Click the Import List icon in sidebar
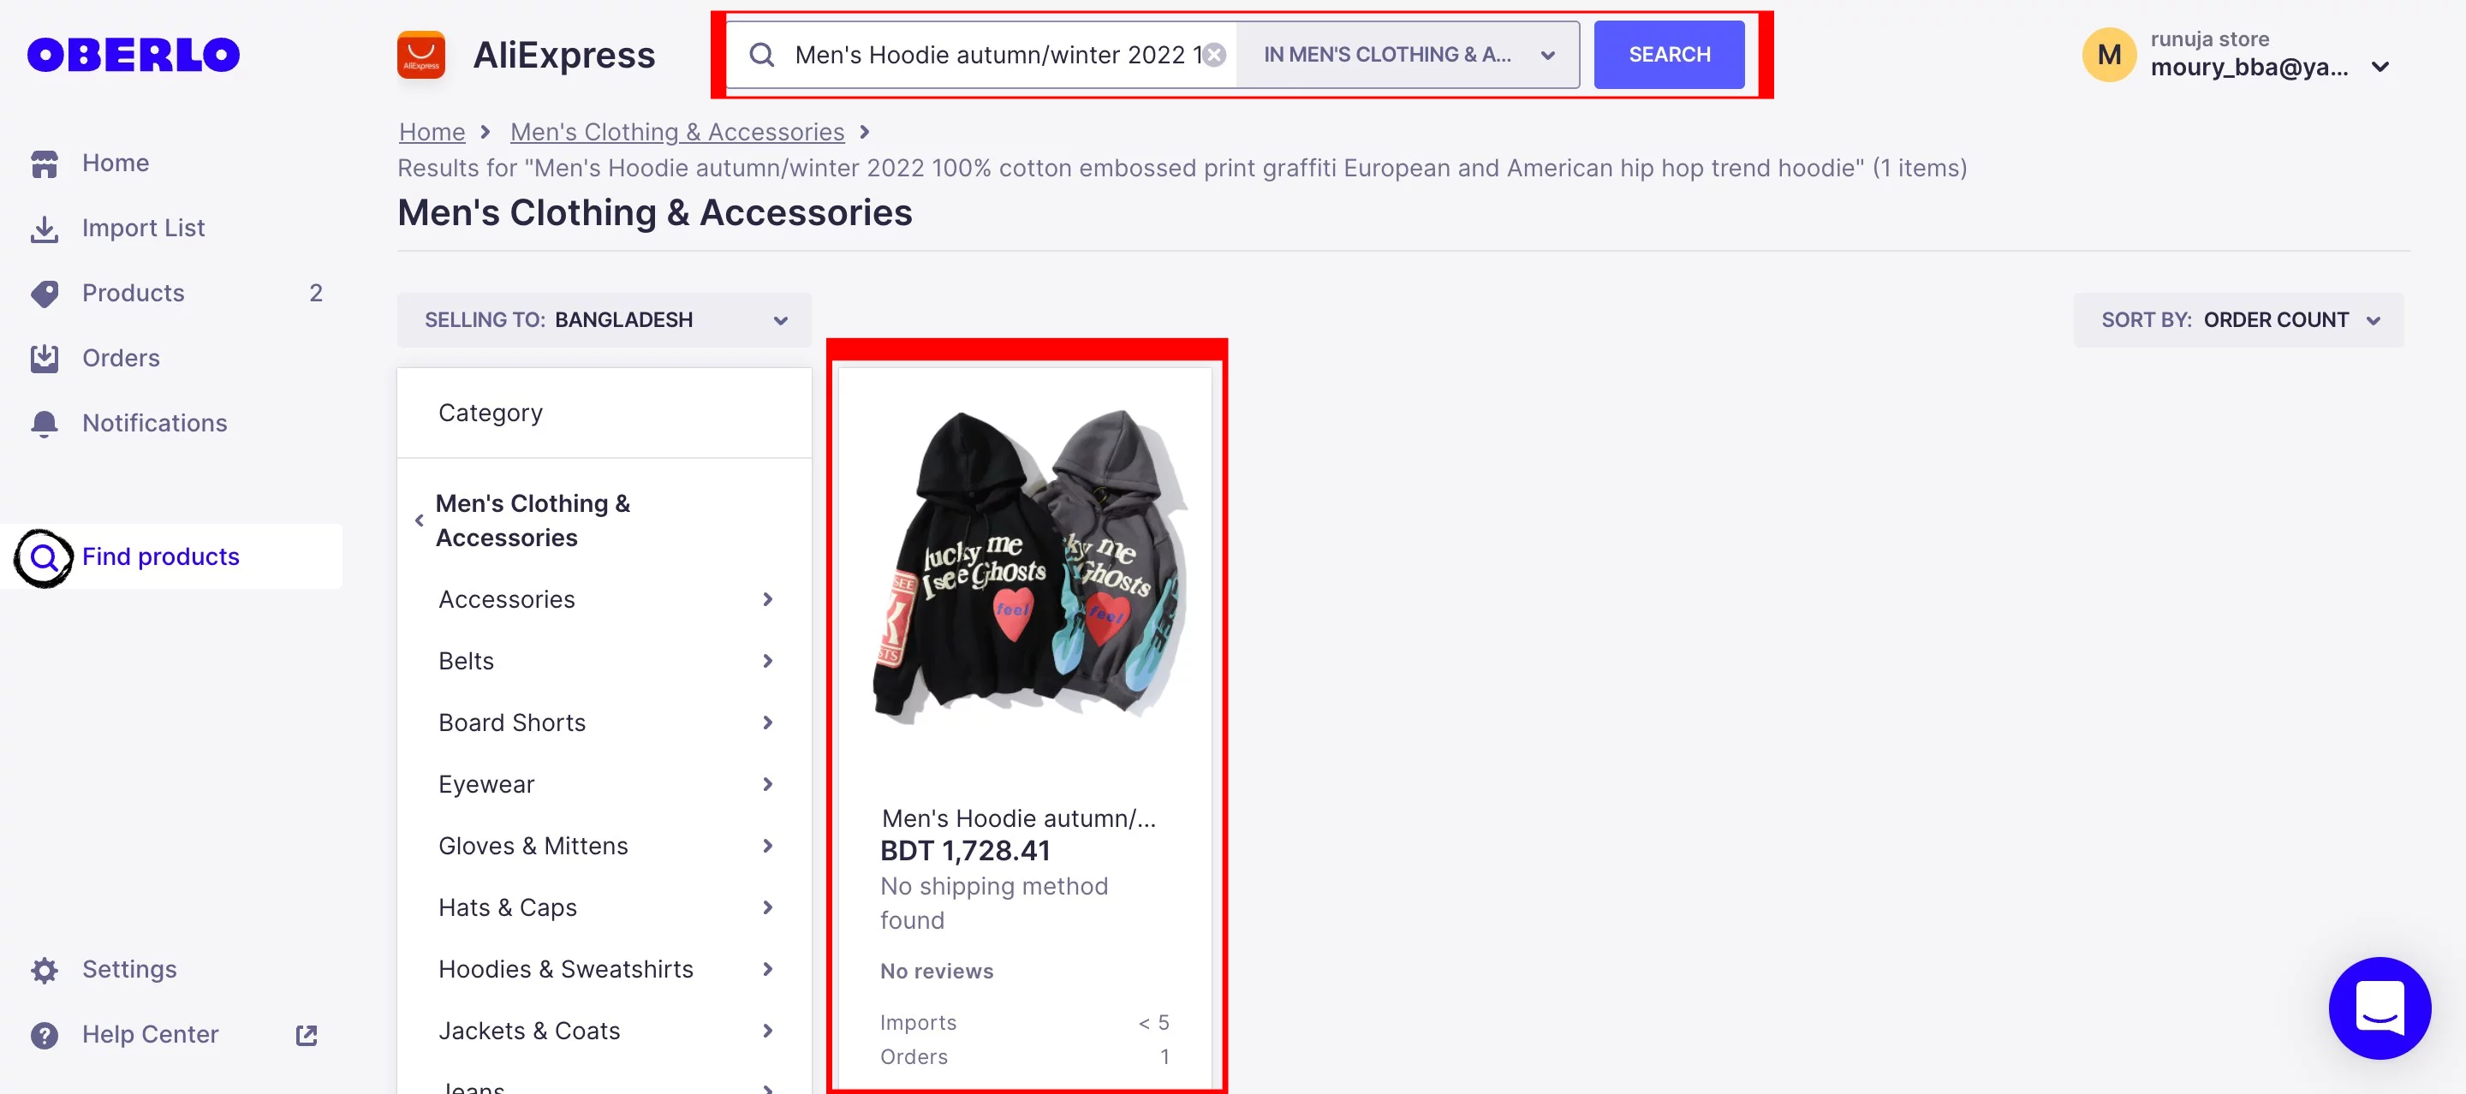Image resolution: width=2466 pixels, height=1094 pixels. point(44,228)
